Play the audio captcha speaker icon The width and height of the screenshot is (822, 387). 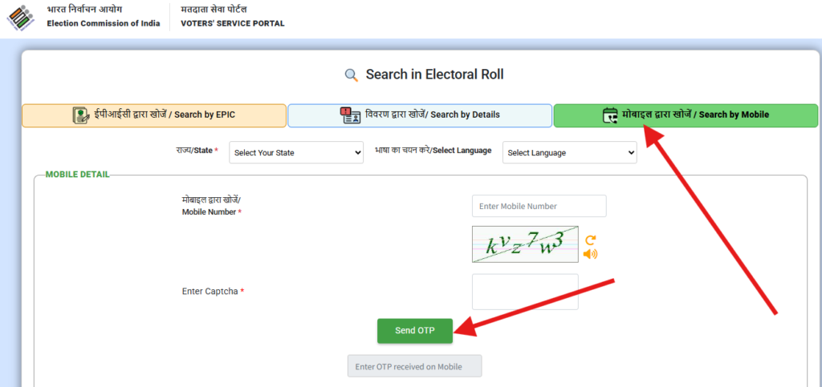coord(591,255)
